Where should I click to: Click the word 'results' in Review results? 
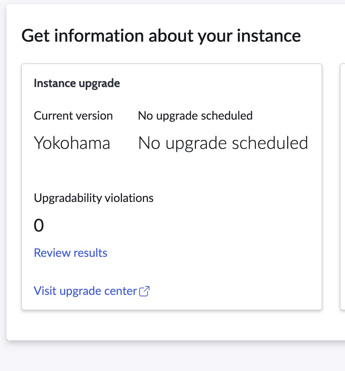pos(90,253)
